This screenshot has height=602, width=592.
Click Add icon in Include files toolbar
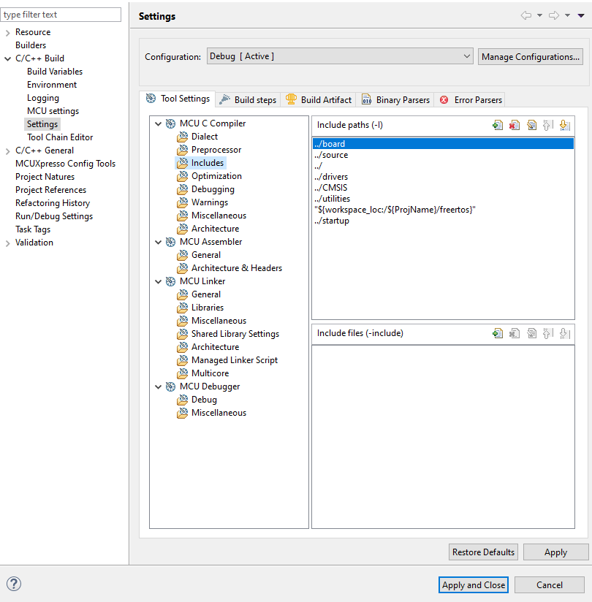click(x=498, y=333)
